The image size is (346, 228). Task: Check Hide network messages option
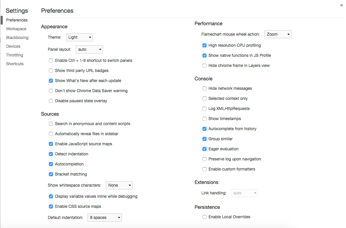205,88
